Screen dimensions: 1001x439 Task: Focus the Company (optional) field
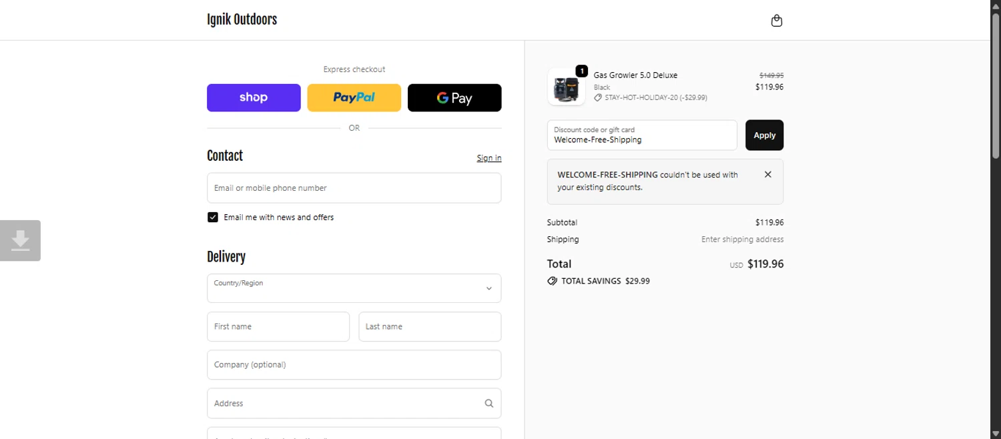point(354,365)
